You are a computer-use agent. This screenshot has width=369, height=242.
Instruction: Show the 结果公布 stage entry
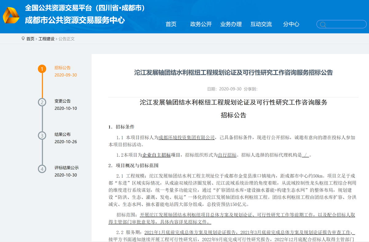(63, 135)
